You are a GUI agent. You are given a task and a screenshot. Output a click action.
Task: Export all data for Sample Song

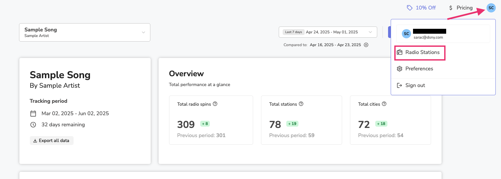click(52, 141)
